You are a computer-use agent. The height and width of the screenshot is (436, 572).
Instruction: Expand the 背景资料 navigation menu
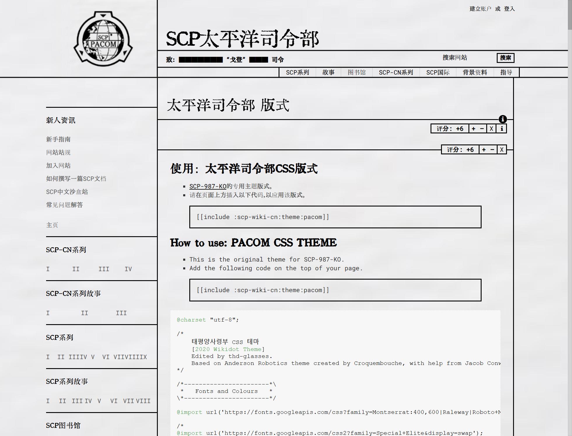[x=475, y=73]
